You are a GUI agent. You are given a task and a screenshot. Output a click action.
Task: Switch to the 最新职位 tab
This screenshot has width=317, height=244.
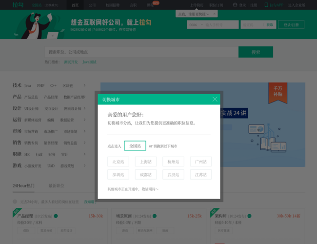[57, 186]
